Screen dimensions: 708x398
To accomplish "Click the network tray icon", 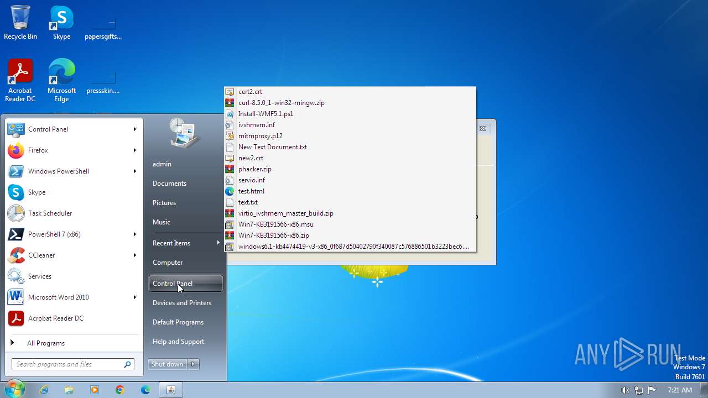I will pos(638,390).
